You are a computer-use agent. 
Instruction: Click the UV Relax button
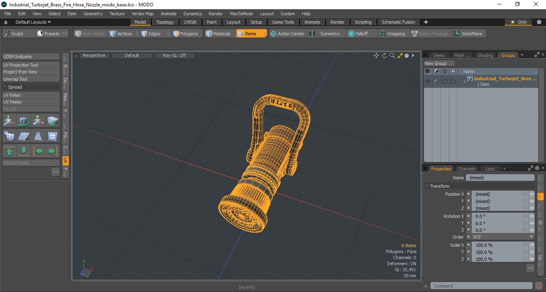(x=31, y=95)
